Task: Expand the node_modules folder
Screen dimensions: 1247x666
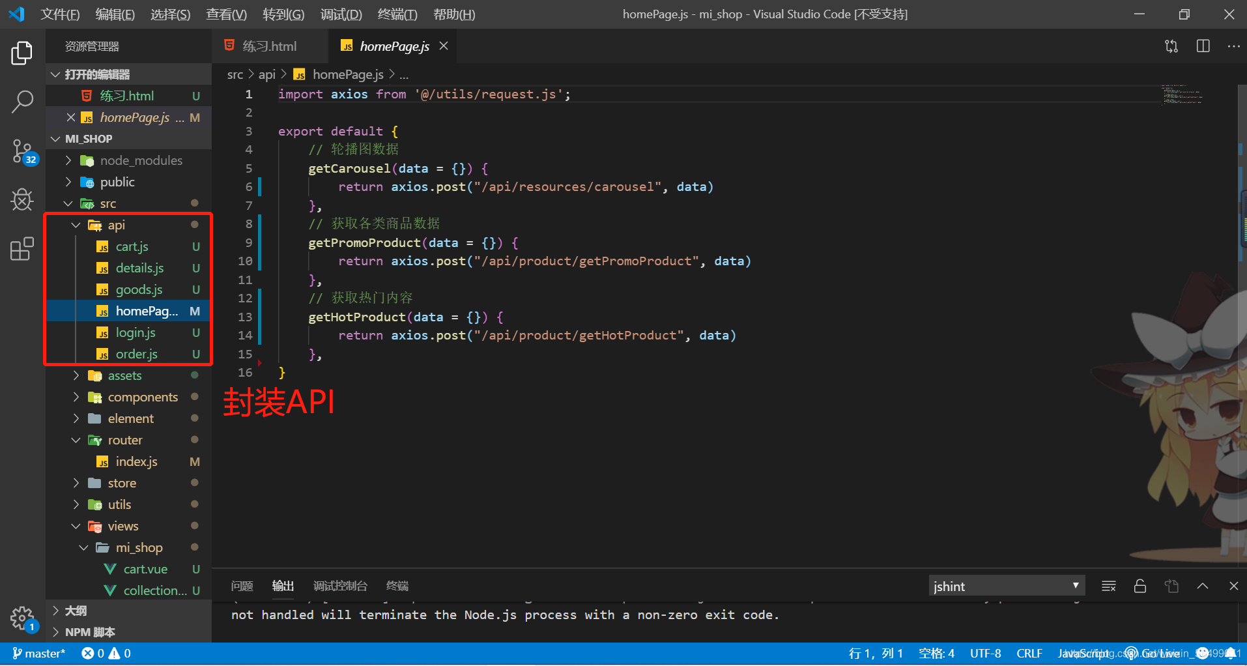Action: coord(129,160)
